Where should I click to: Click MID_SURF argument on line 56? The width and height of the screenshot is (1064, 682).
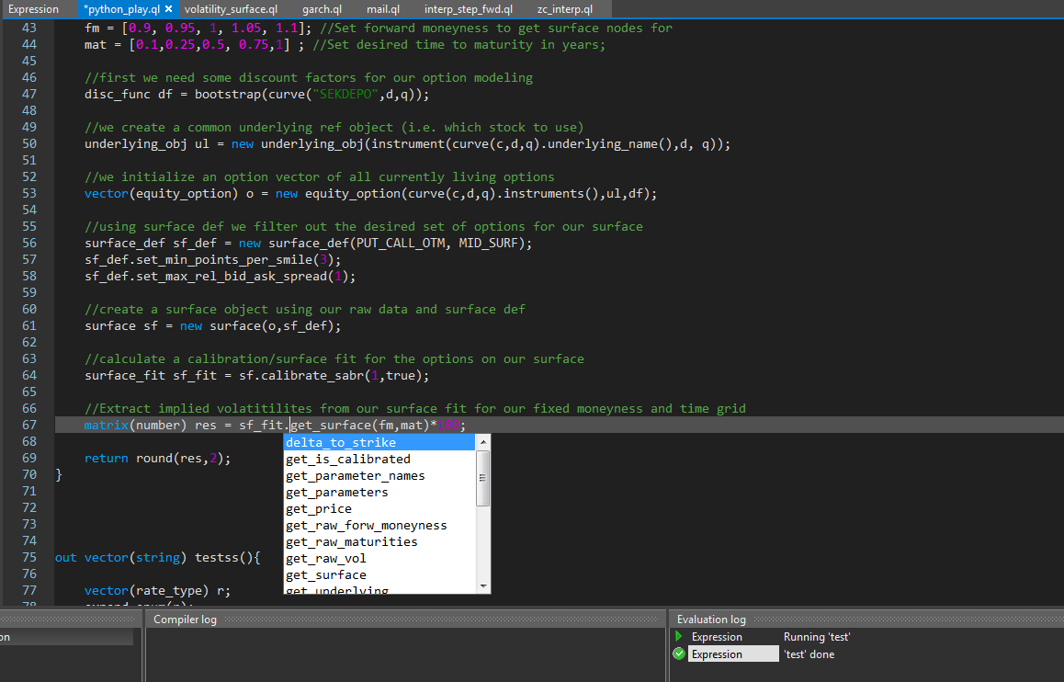pos(488,243)
